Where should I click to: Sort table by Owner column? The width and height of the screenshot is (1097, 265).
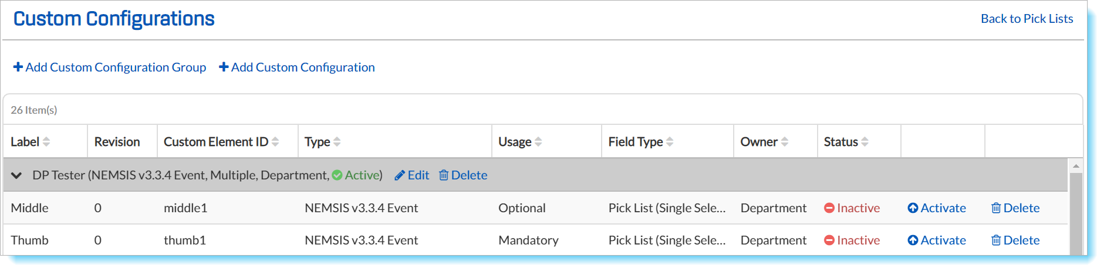[x=785, y=142]
